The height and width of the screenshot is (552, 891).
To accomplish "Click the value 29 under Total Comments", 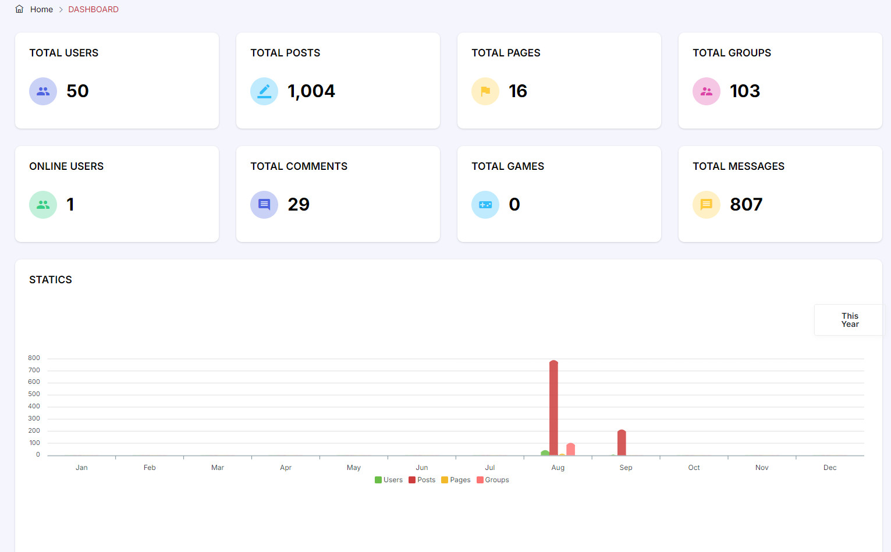I will 299,205.
